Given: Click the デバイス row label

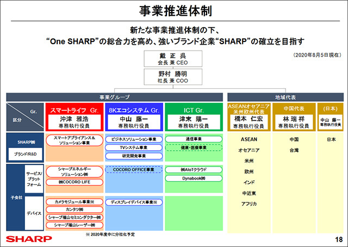Looking at the screenshot, I should (34, 213).
